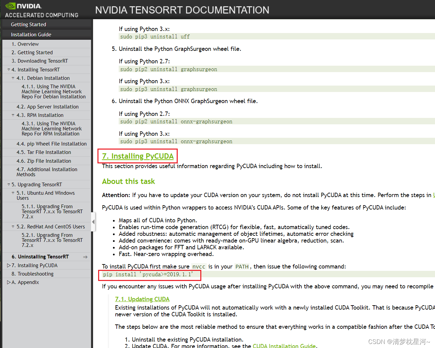
Task: Click Fast. Near-zero wrapping overhead bullet
Action: click(x=166, y=254)
